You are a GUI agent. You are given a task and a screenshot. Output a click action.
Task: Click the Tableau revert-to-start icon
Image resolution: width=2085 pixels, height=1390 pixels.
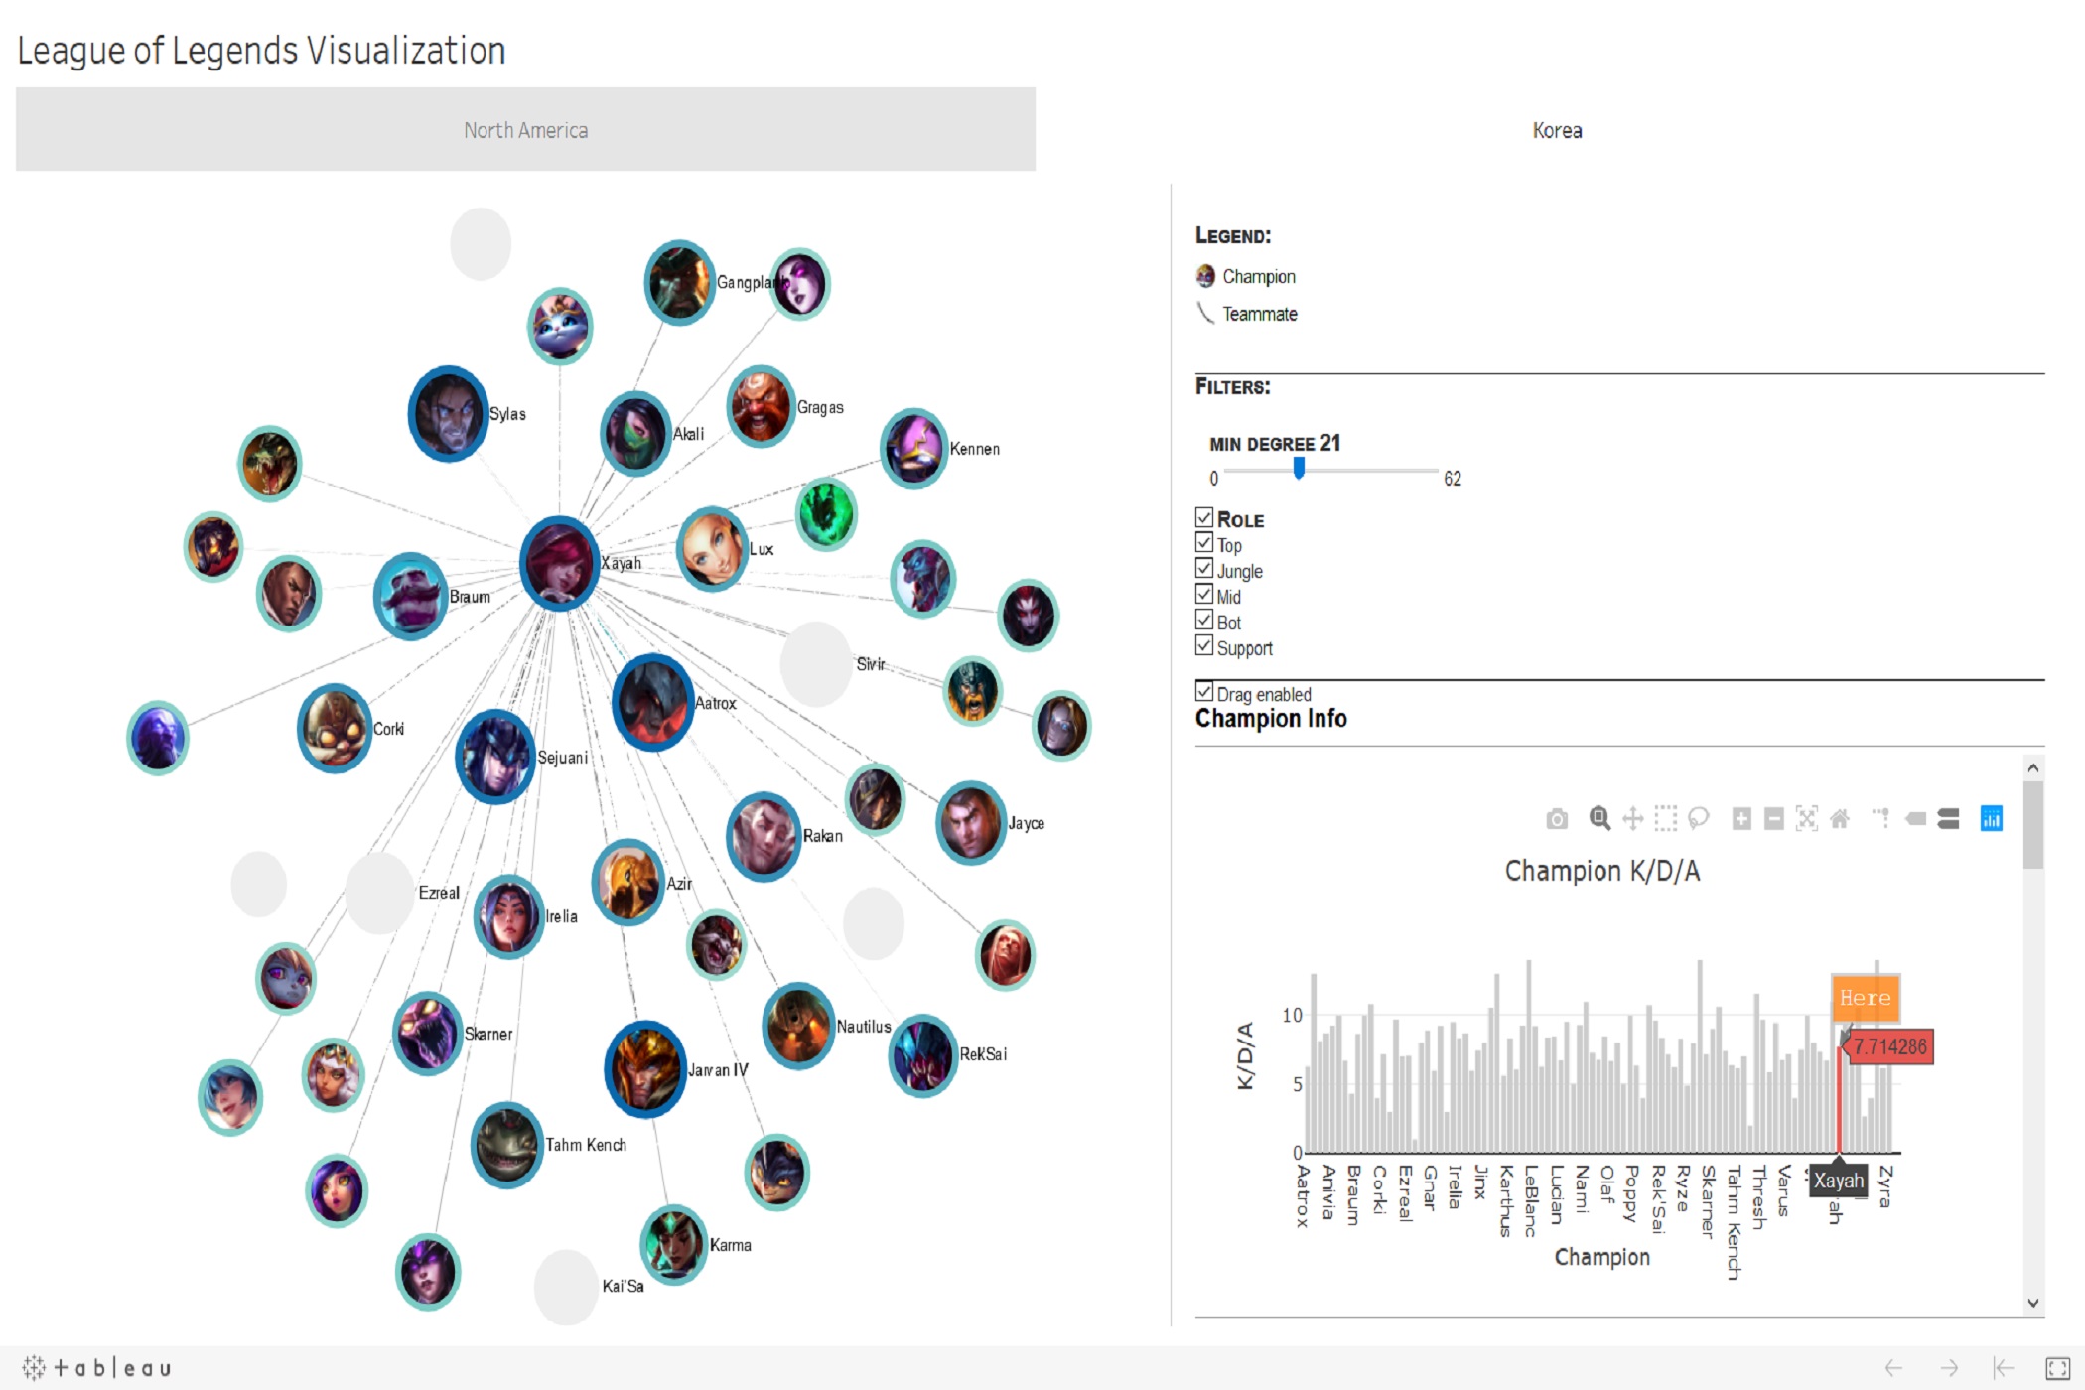coord(2004,1368)
